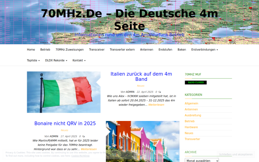The image size is (259, 162).
Task: Open the Neues category in the sidebar
Action: [189, 133]
